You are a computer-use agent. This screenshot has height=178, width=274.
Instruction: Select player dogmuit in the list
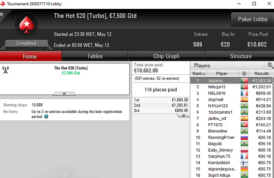click(215, 100)
